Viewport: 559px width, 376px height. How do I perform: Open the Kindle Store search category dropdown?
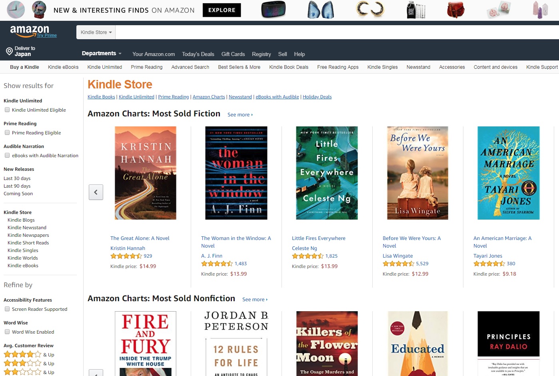tap(96, 32)
